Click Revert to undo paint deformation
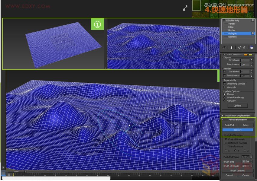The width and height of the screenshot is (257, 181). pyautogui.click(x=238, y=130)
